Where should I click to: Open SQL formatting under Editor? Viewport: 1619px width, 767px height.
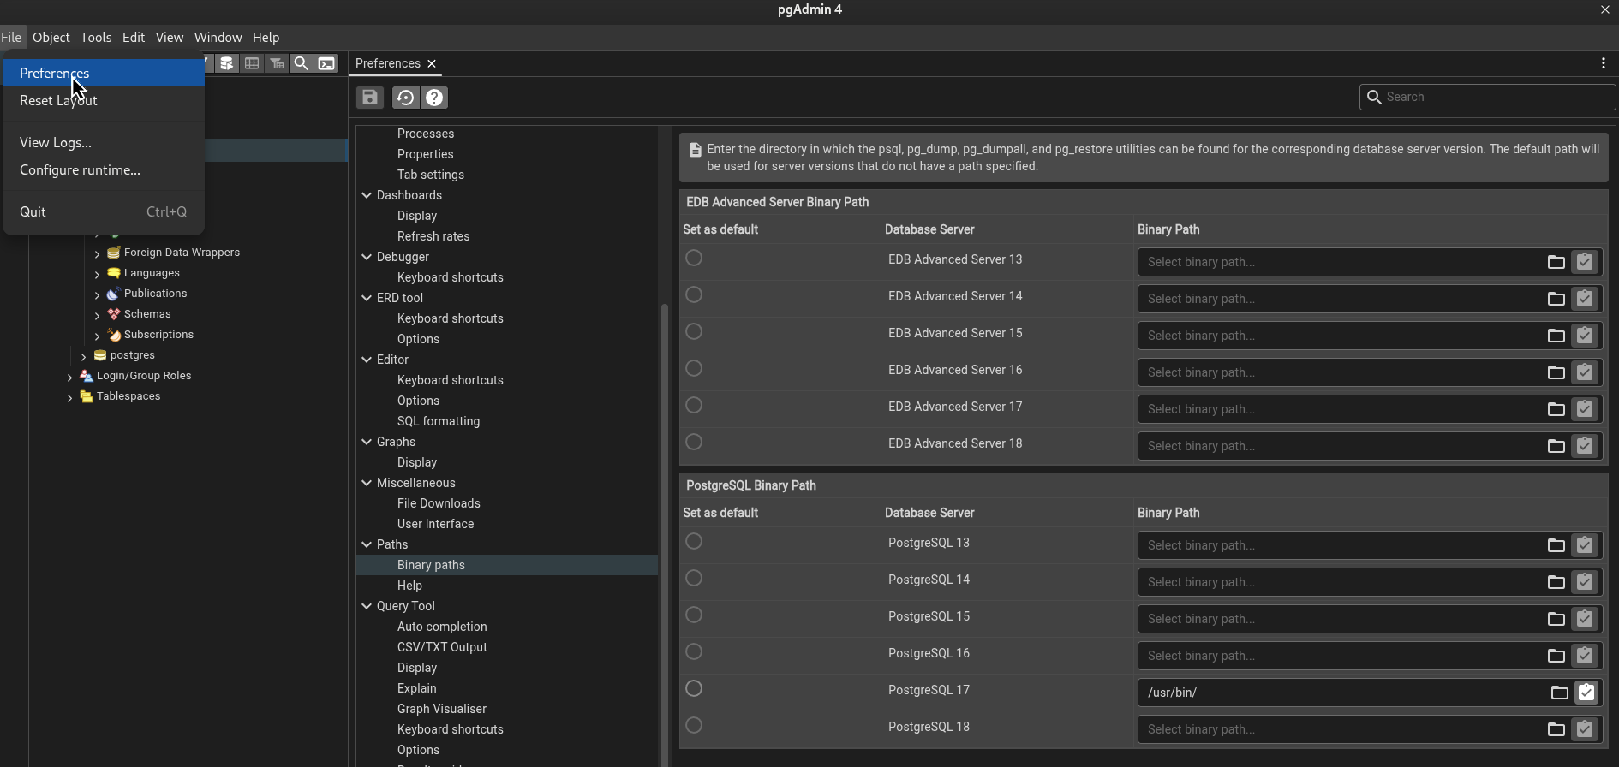tap(438, 421)
